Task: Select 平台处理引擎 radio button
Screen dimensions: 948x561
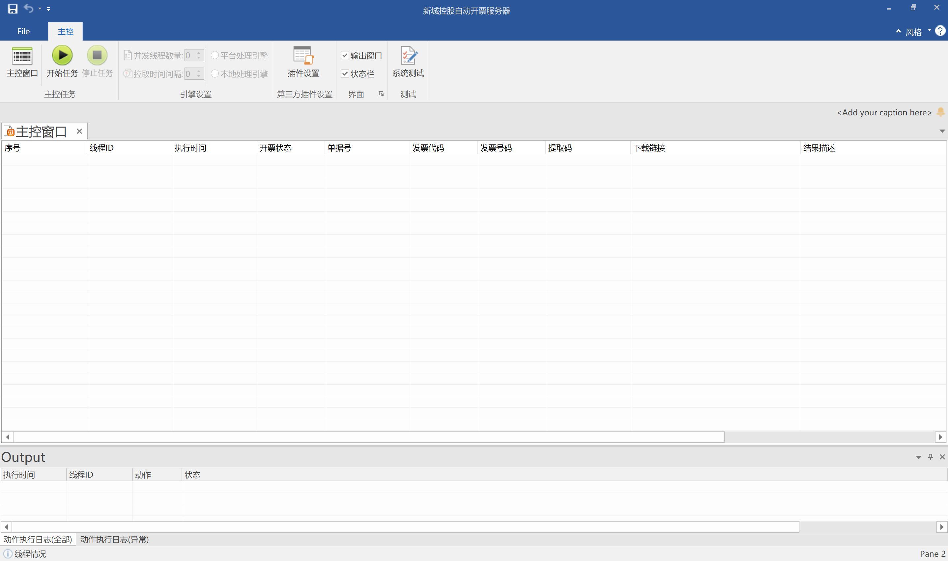Action: point(215,55)
